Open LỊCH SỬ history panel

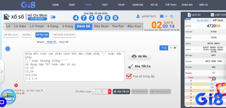194,15
